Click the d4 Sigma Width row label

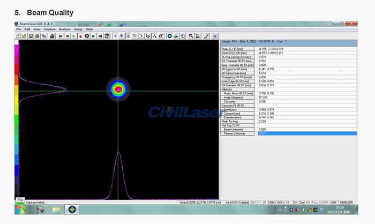(x=237, y=69)
